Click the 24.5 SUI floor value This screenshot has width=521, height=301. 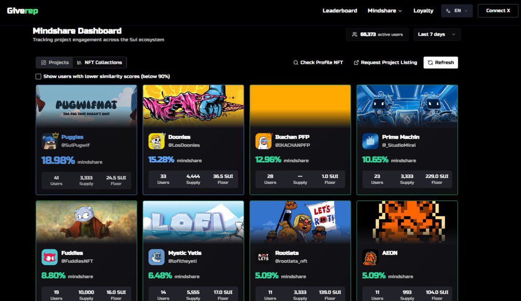(116, 177)
